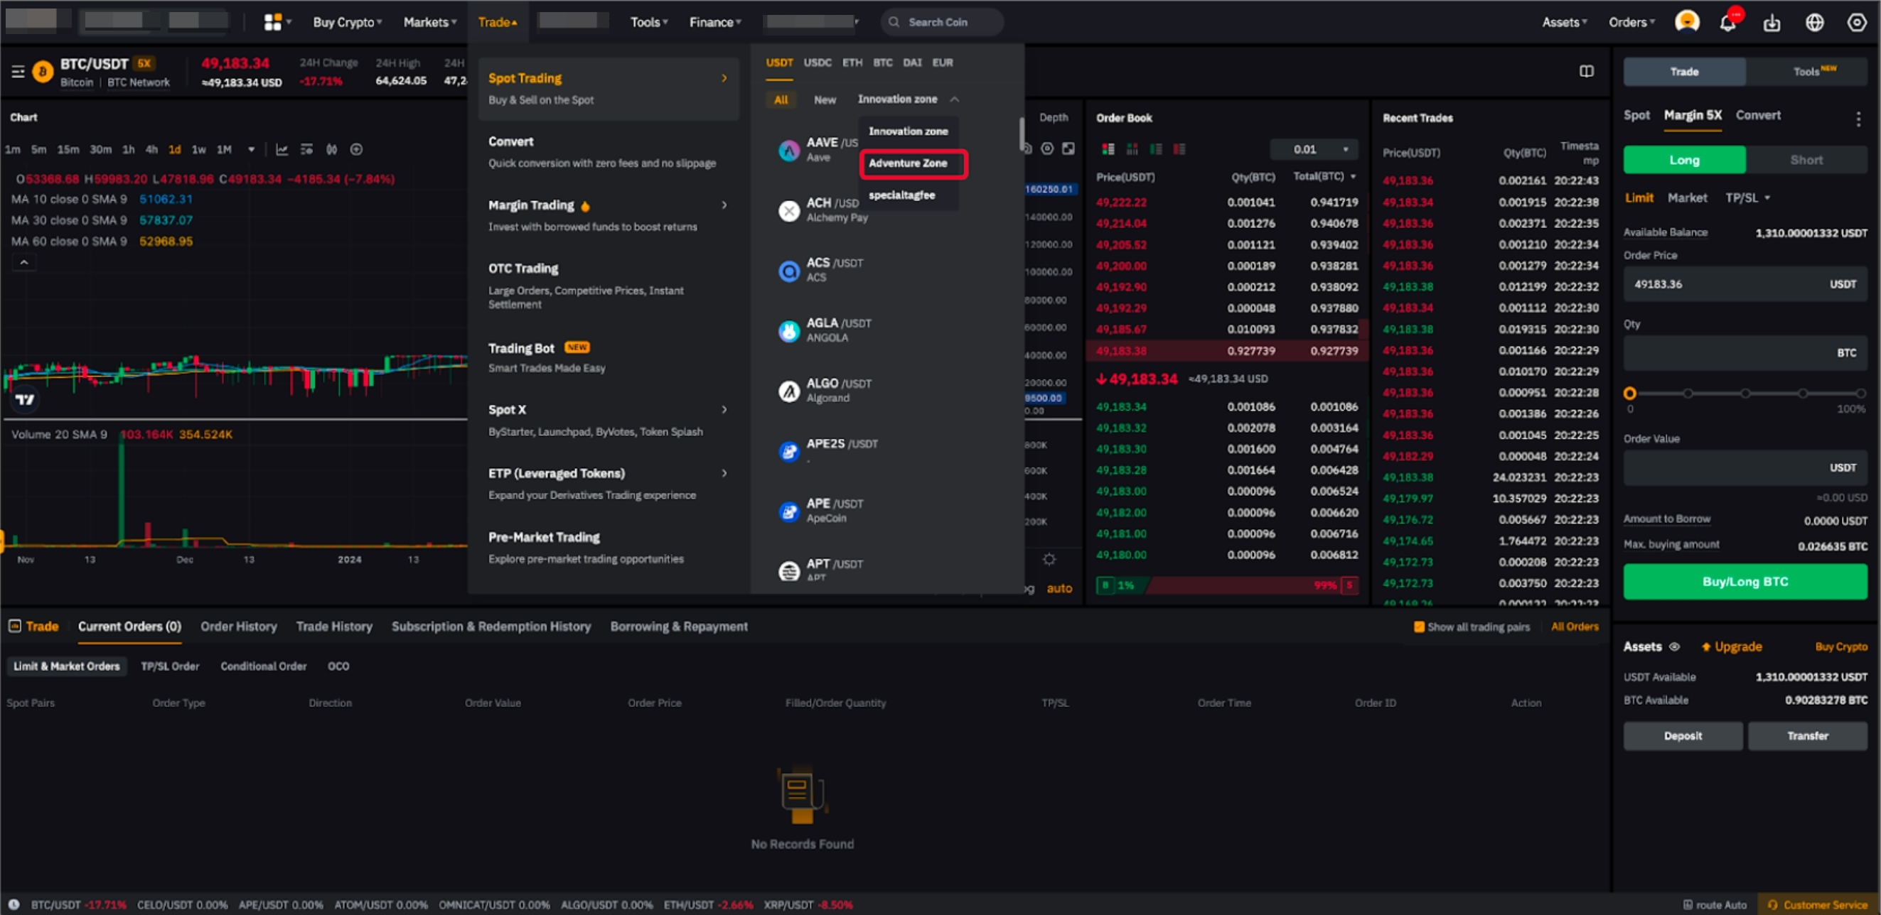Open the three-dot options menu
The height and width of the screenshot is (915, 1881).
(1858, 118)
